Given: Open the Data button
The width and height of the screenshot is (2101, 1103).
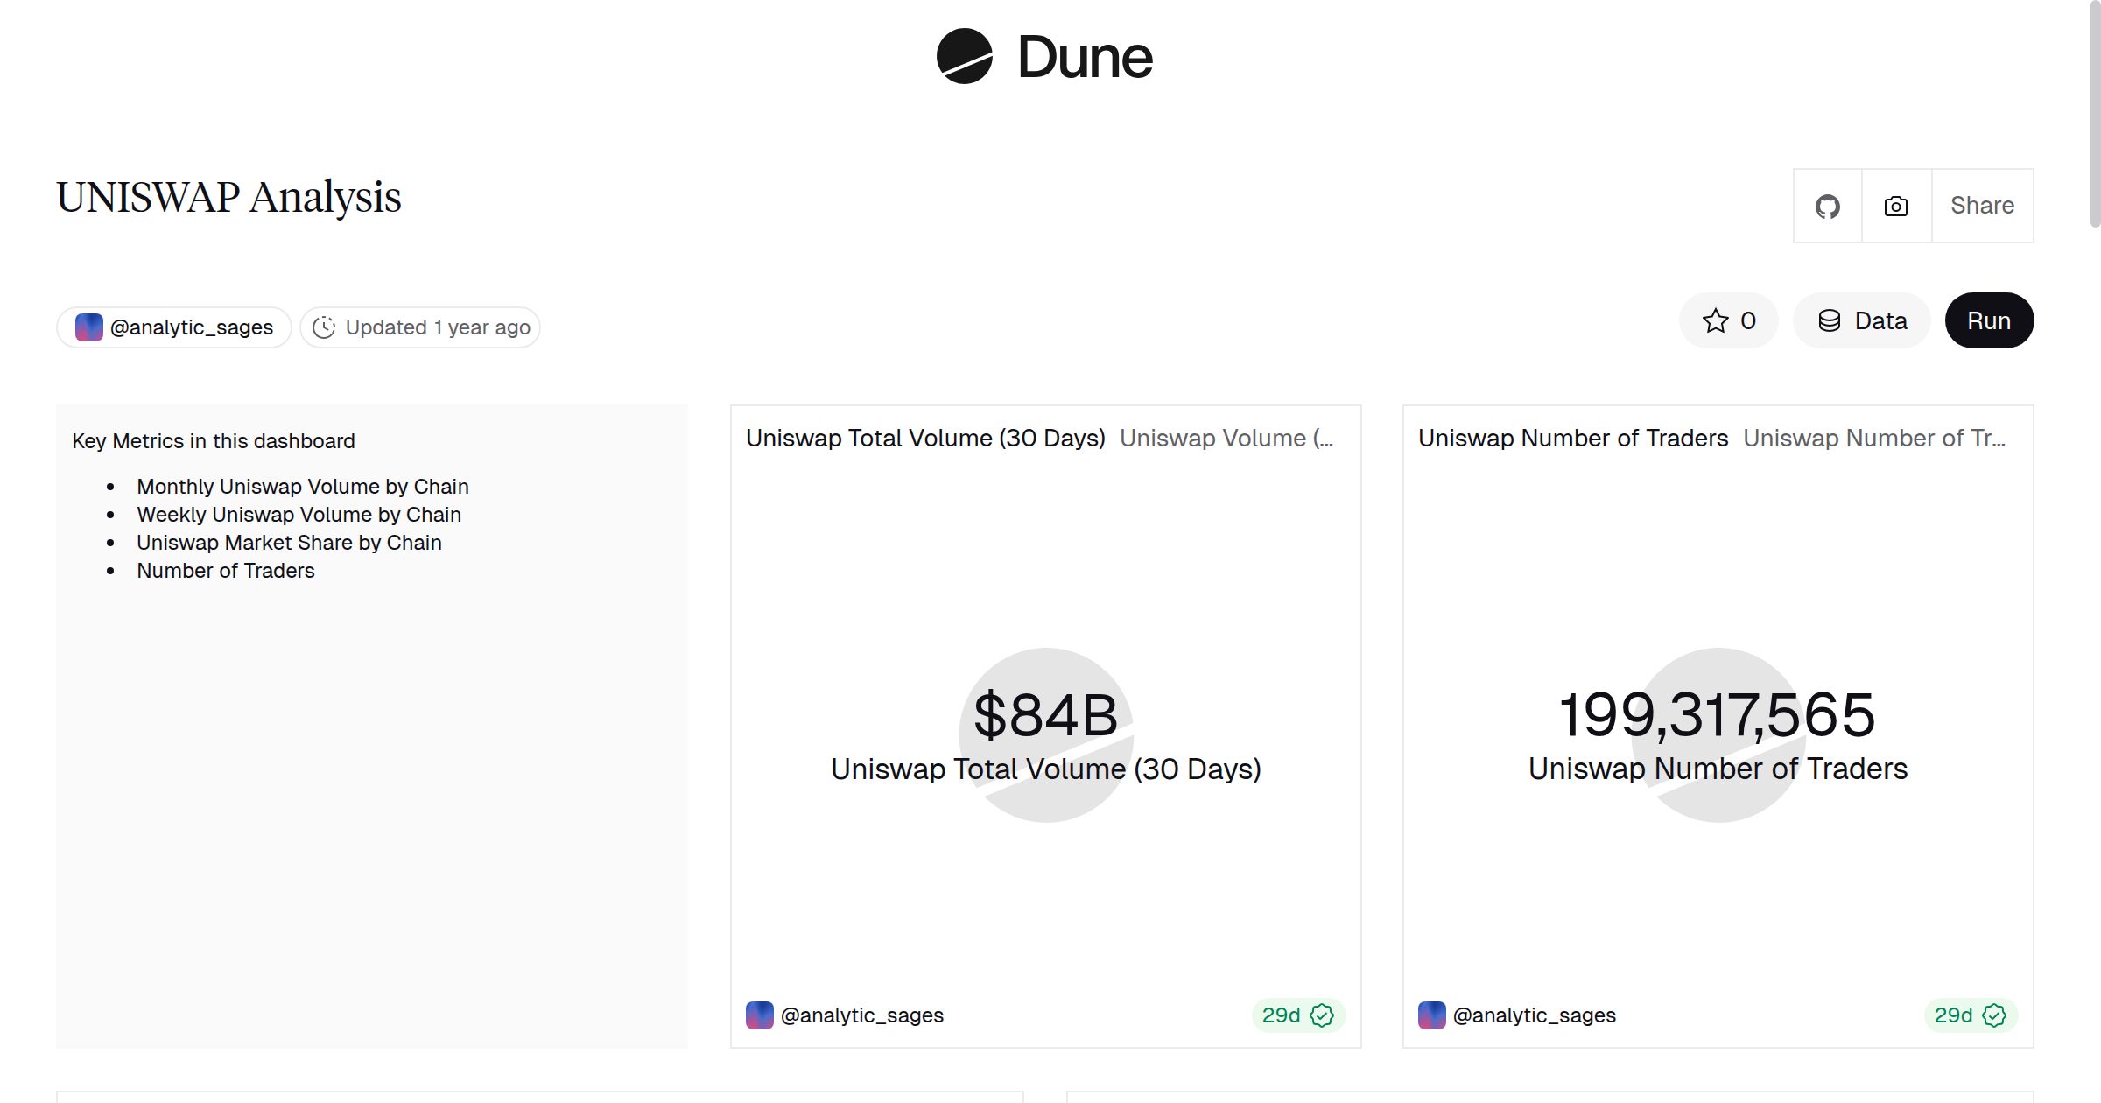Looking at the screenshot, I should tap(1862, 321).
